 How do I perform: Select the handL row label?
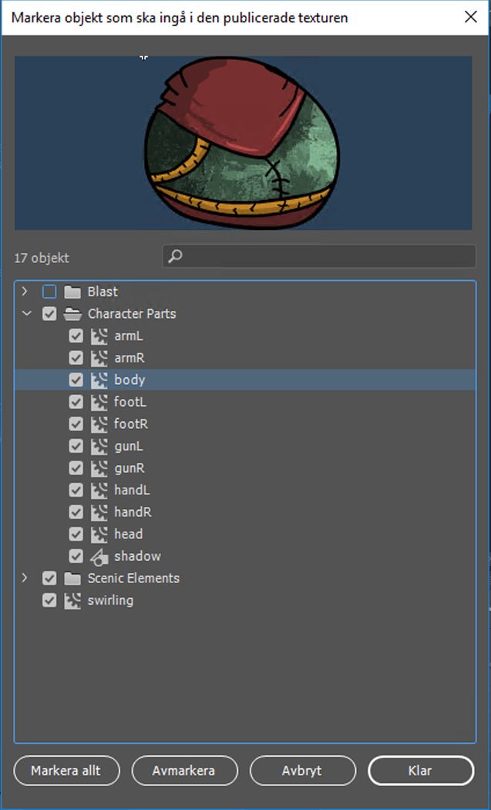[x=132, y=490]
